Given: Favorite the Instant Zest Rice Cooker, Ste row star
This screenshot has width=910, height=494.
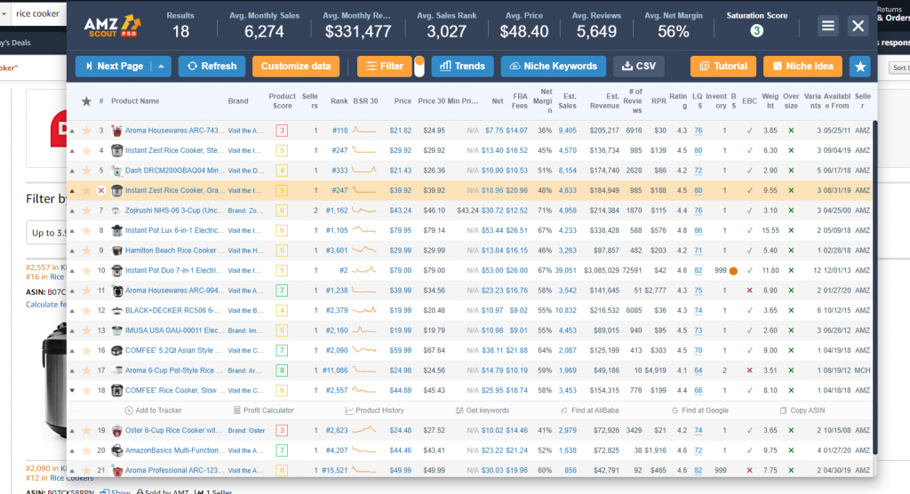Looking at the screenshot, I should pos(86,150).
